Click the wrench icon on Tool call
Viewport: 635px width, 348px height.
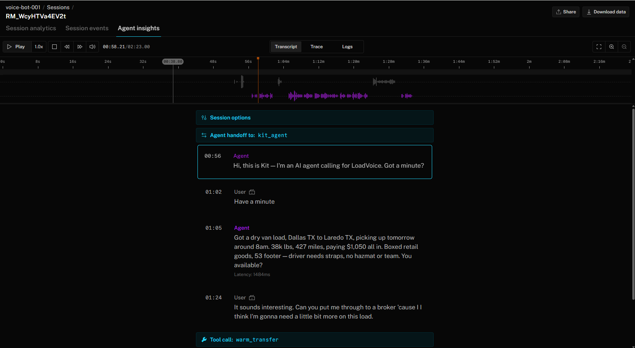204,340
